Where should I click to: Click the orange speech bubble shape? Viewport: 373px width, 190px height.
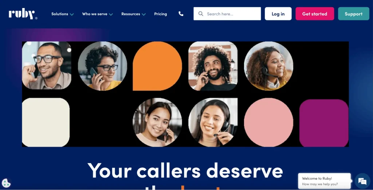pyautogui.click(x=157, y=66)
